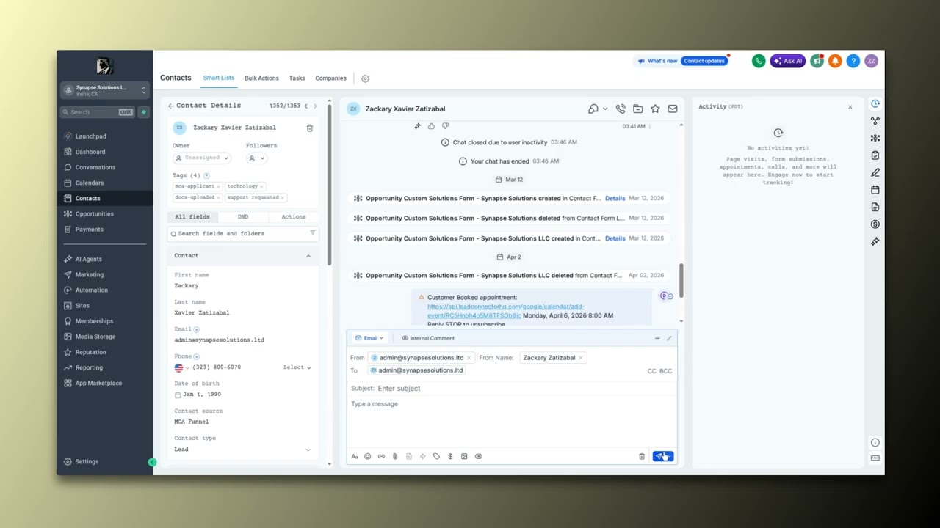Remove the support requested tag

pos(282,197)
